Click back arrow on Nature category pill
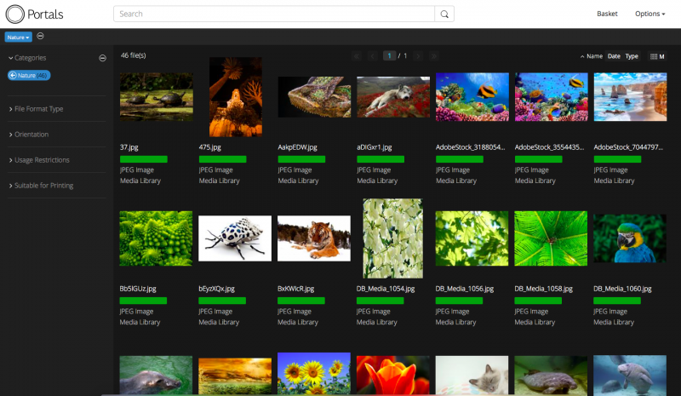The image size is (681, 396). click(14, 76)
